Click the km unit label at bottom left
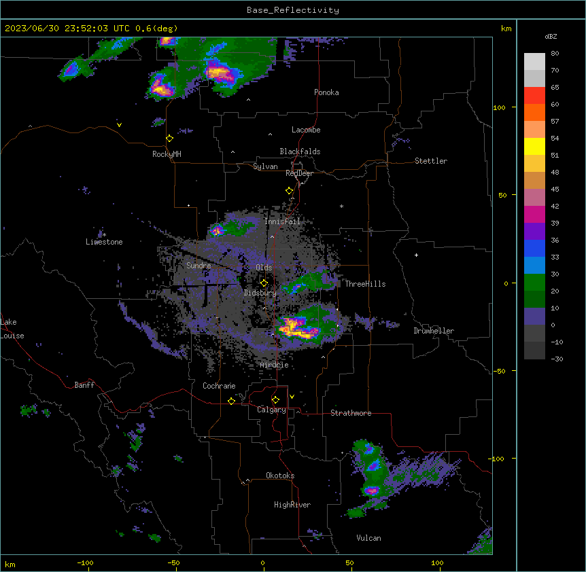This screenshot has height=572, width=586. click(10, 564)
